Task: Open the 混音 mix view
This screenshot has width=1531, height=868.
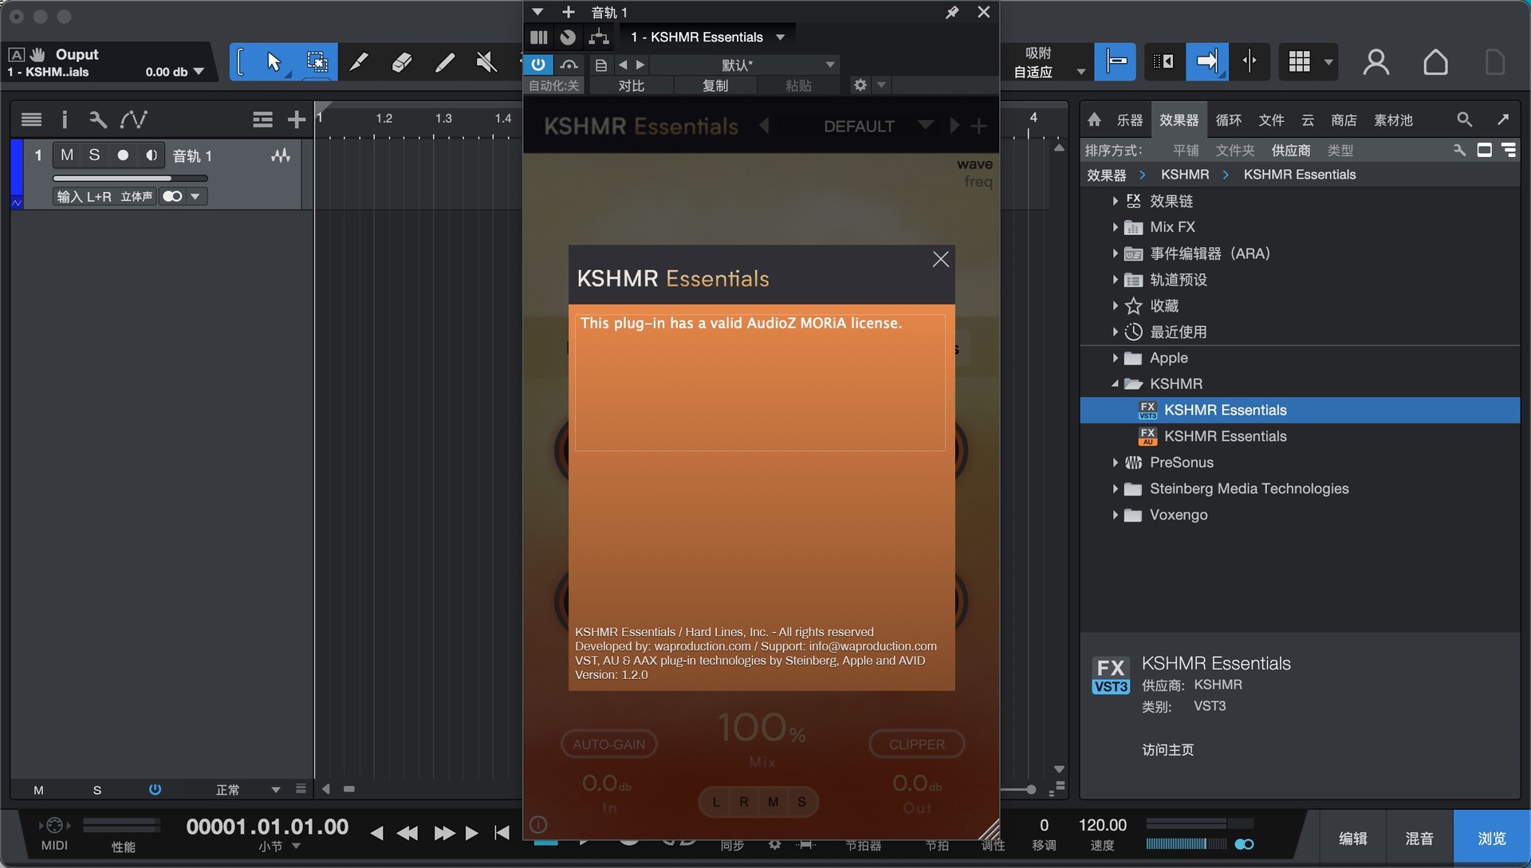Action: tap(1419, 838)
